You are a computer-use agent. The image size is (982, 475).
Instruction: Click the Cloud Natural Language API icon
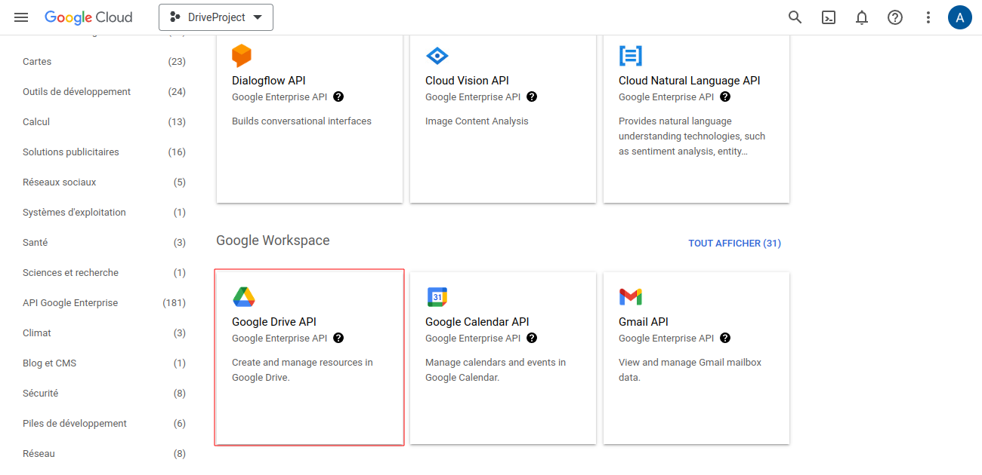pos(631,55)
